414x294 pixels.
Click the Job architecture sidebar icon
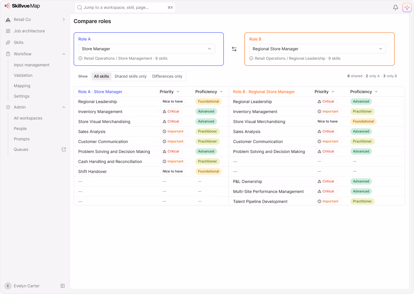[8, 31]
